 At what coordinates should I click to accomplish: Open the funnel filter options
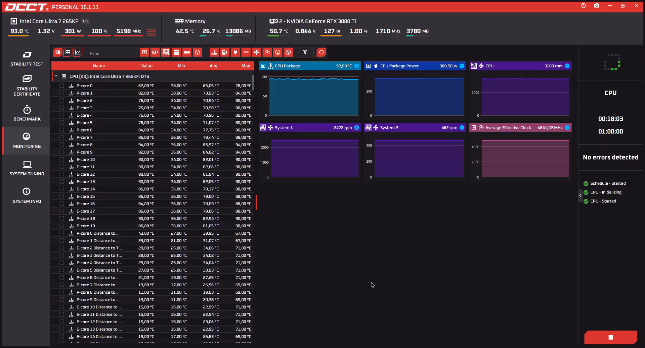click(x=305, y=52)
